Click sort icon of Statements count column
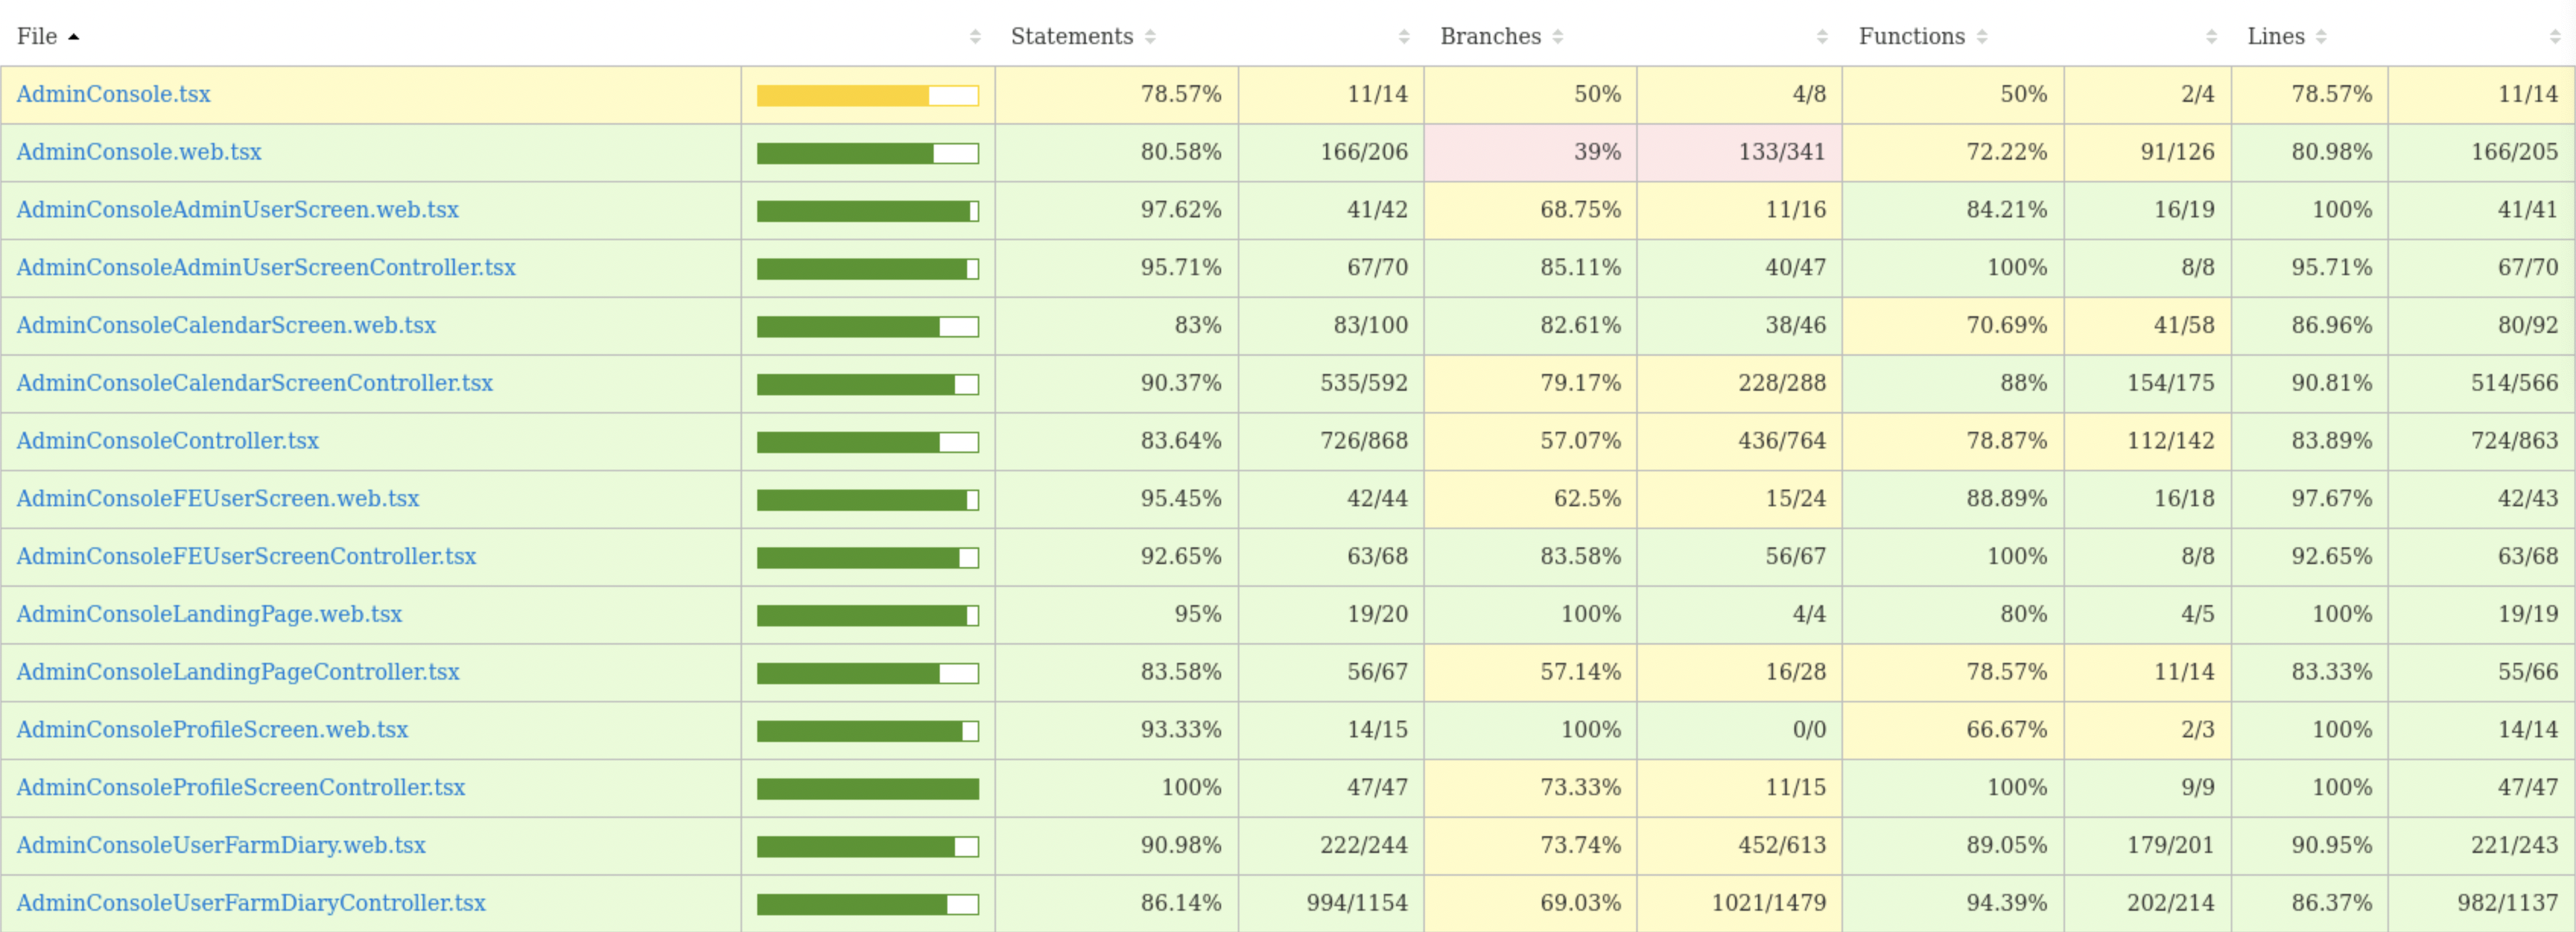Viewport: 2576px width, 932px height. (x=1404, y=37)
